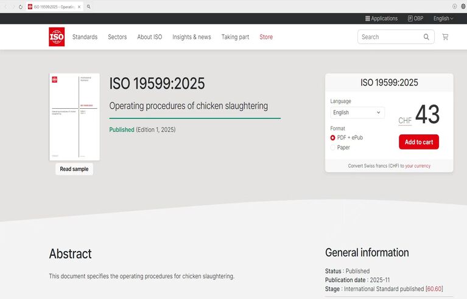Select the PDF + ePub format option
The height and width of the screenshot is (299, 467).
click(x=332, y=138)
